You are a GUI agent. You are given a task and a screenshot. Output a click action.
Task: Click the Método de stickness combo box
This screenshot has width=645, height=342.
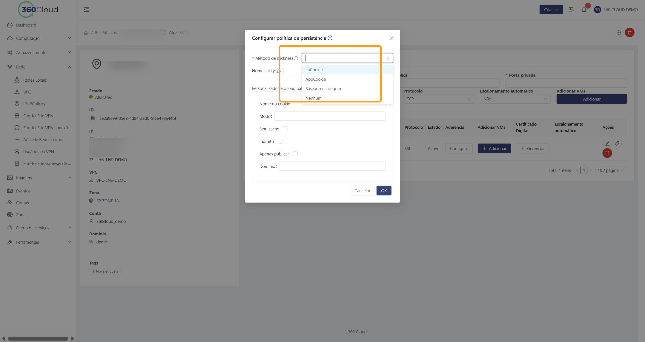point(347,58)
